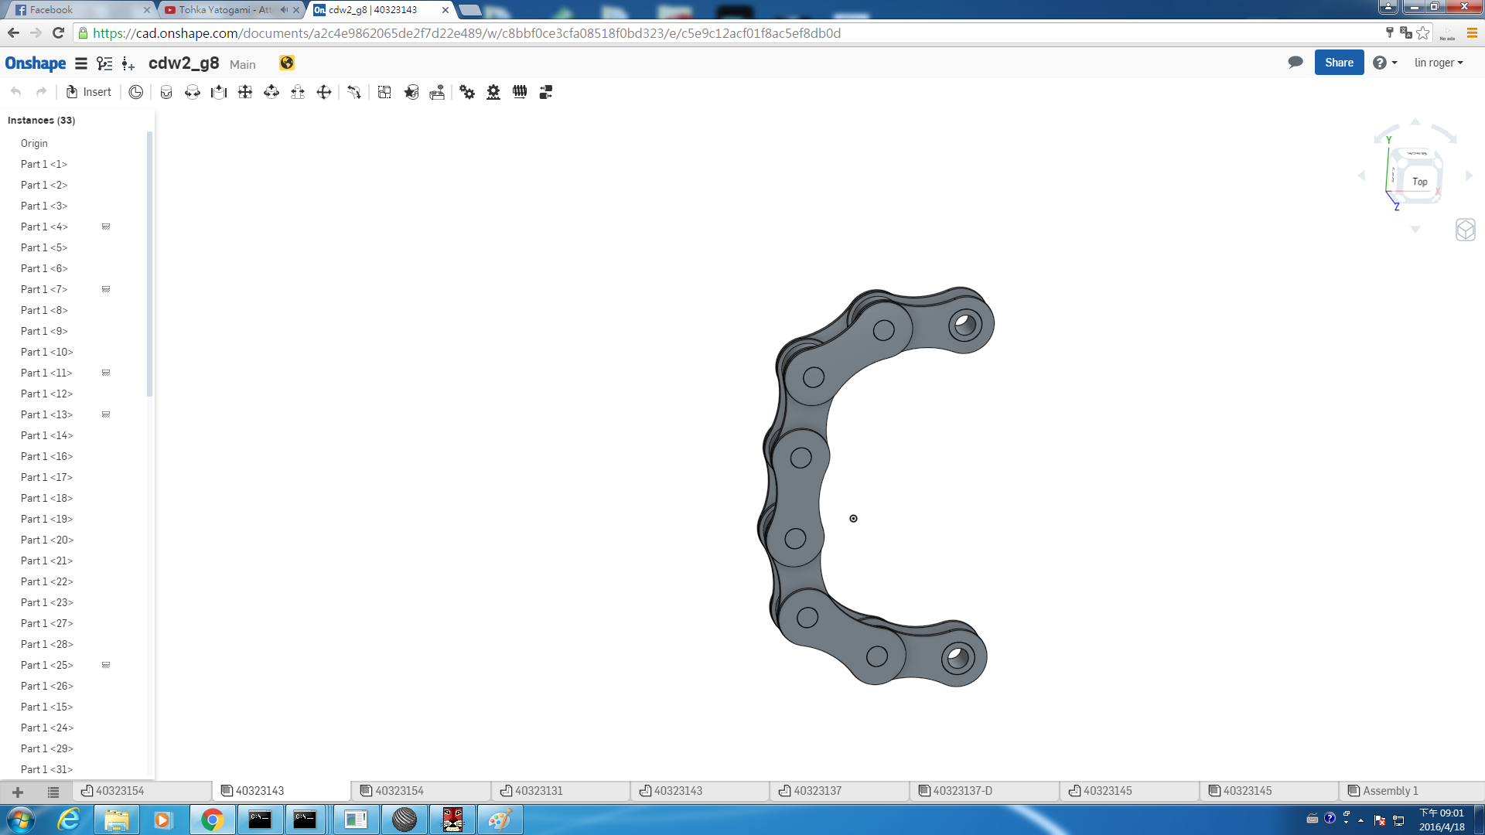Select the Gear relation tool

467,92
